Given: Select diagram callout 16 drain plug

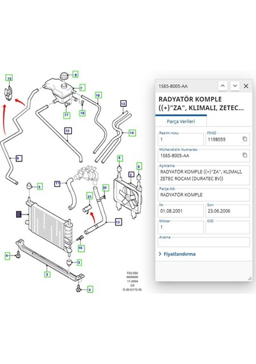Looking at the screenshot, I should 81,248.
